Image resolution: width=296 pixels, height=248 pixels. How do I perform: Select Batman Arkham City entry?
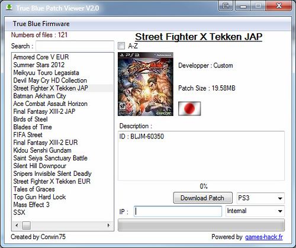pos(63,96)
